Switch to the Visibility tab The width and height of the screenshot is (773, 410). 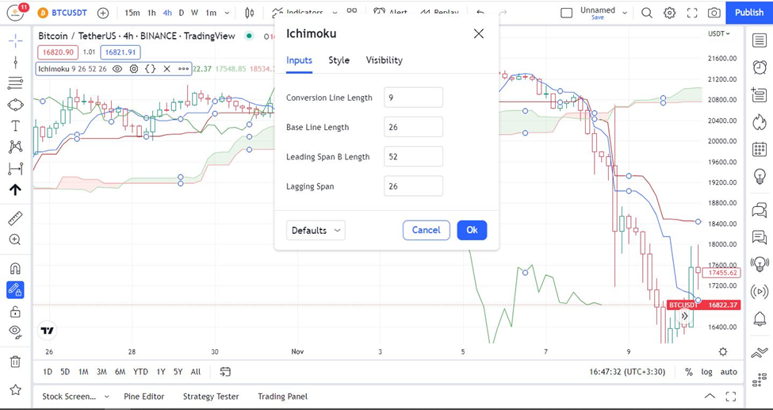tap(384, 60)
